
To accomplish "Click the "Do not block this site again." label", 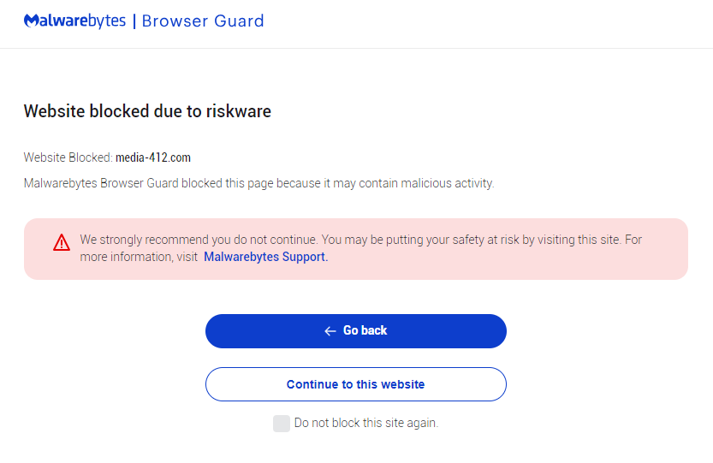I will (x=365, y=423).
